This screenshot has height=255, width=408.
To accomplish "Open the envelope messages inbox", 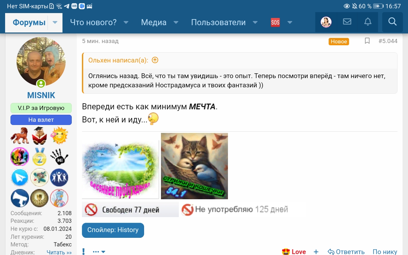I will (347, 22).
